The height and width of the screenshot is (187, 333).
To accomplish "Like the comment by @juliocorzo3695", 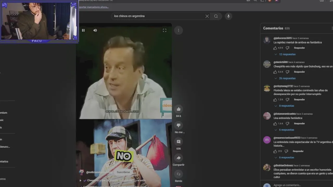I will [275, 48].
